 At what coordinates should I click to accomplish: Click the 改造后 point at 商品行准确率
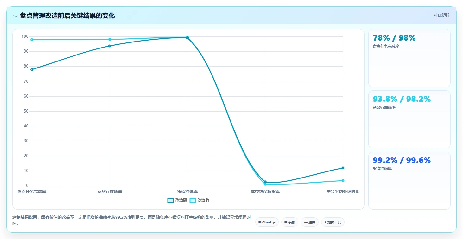tap(110, 39)
